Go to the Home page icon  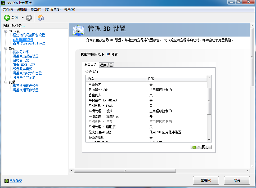(41, 18)
